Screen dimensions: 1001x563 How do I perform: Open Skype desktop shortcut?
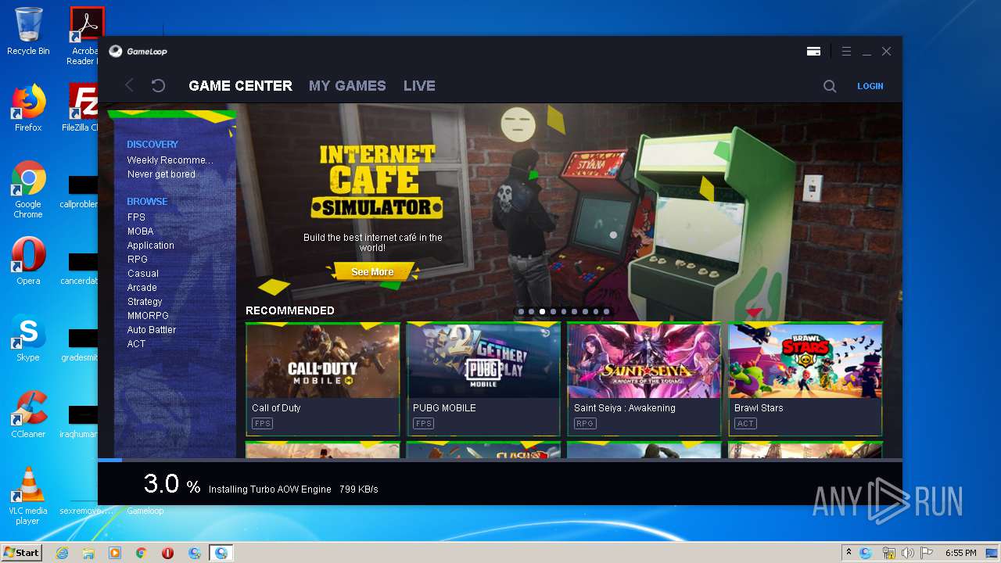(x=28, y=338)
